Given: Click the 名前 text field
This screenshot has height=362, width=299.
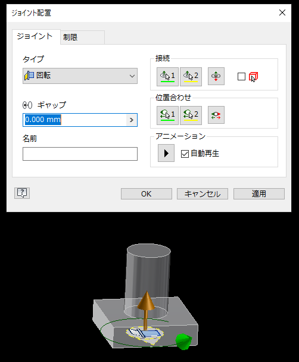Looking at the screenshot, I should click(x=80, y=154).
